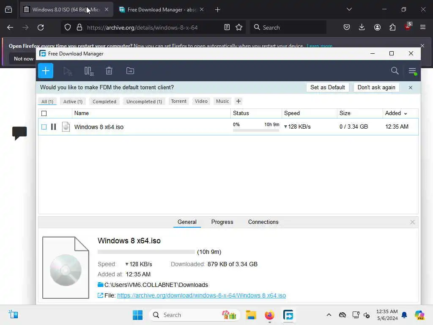This screenshot has width=433, height=325.
Task: Open Firefox downloads panel
Action: pyautogui.click(x=362, y=27)
